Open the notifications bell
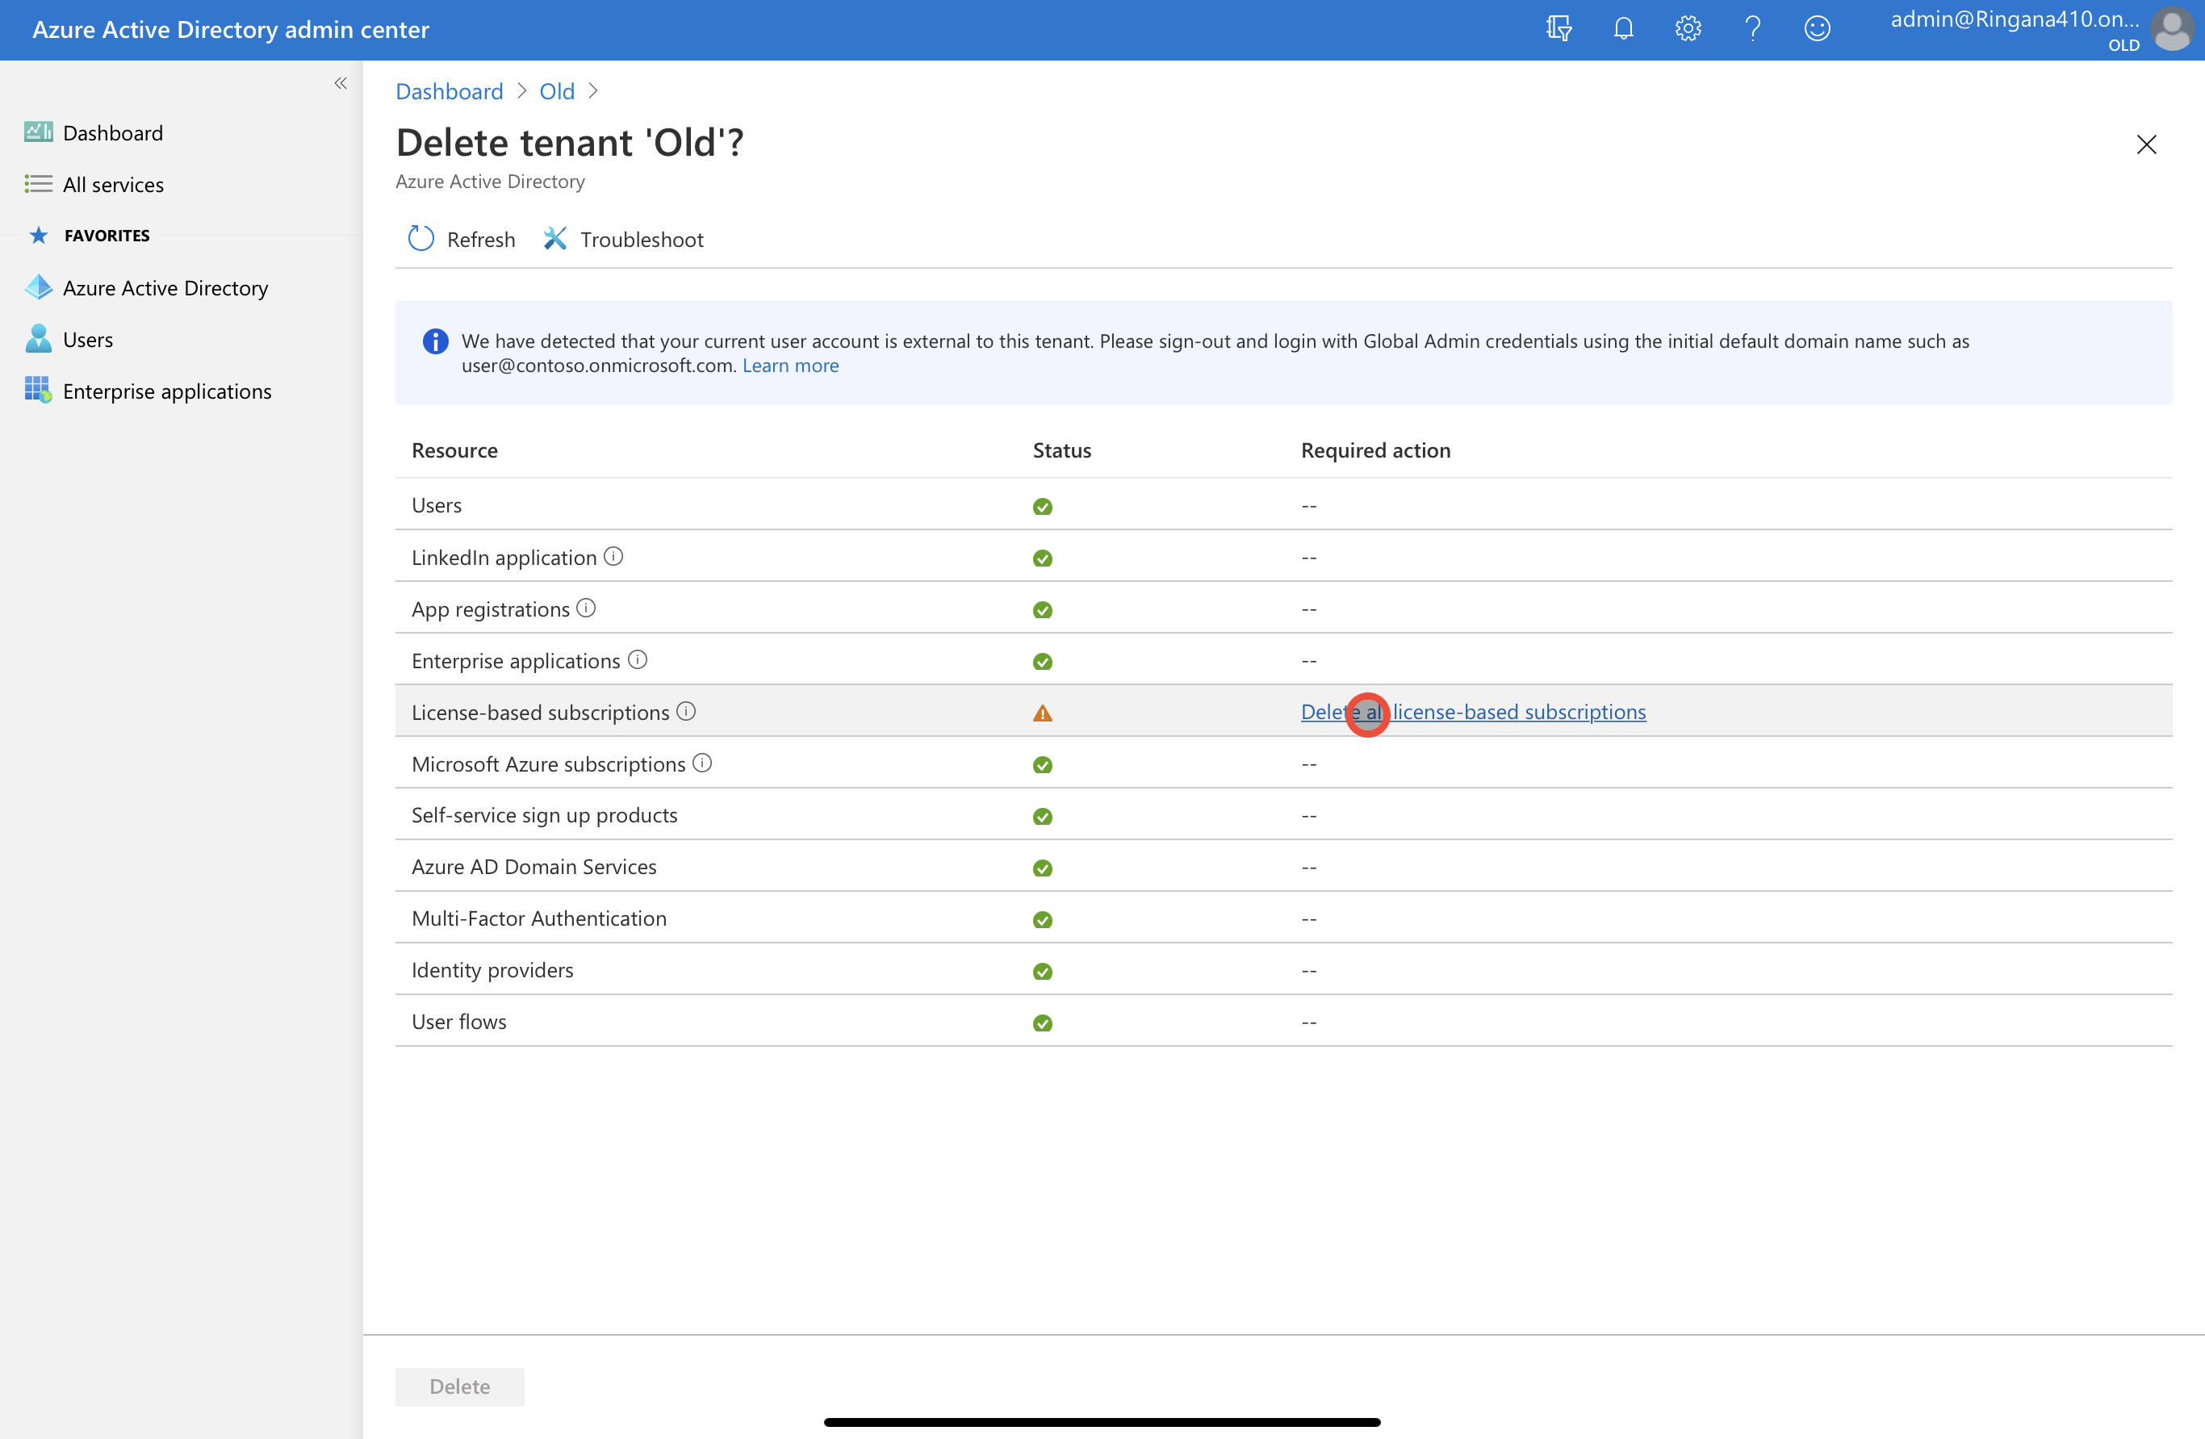2205x1439 pixels. pos(1623,29)
